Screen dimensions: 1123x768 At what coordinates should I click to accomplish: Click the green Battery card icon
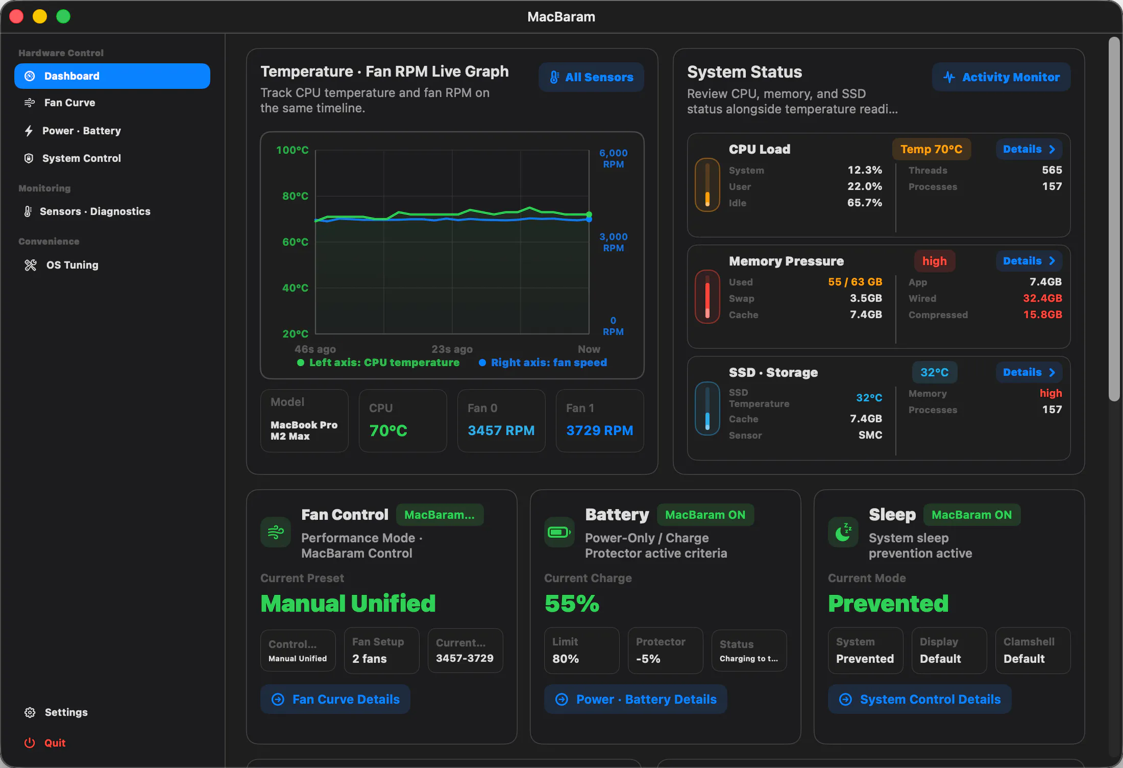[x=559, y=532]
